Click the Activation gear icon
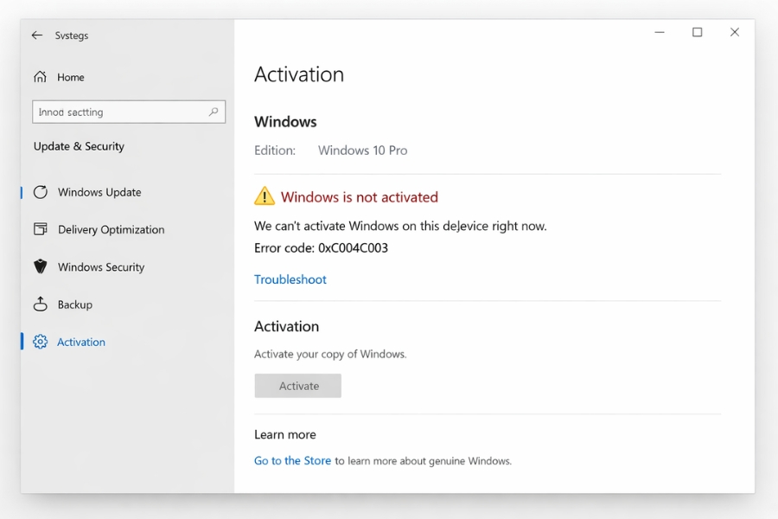Viewport: 778px width, 519px height. [x=41, y=342]
